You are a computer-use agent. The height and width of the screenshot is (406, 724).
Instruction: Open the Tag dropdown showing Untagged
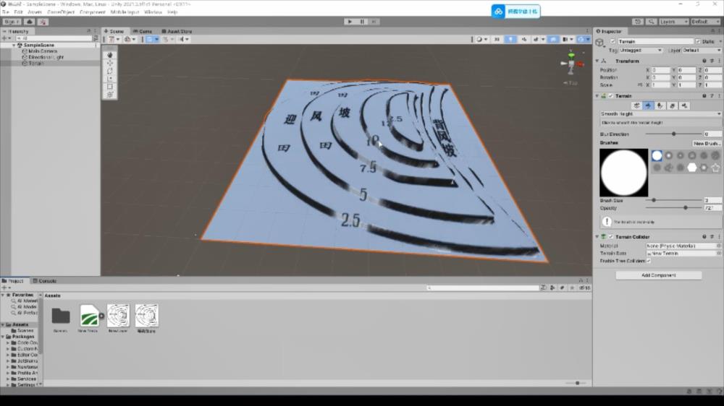coord(641,51)
